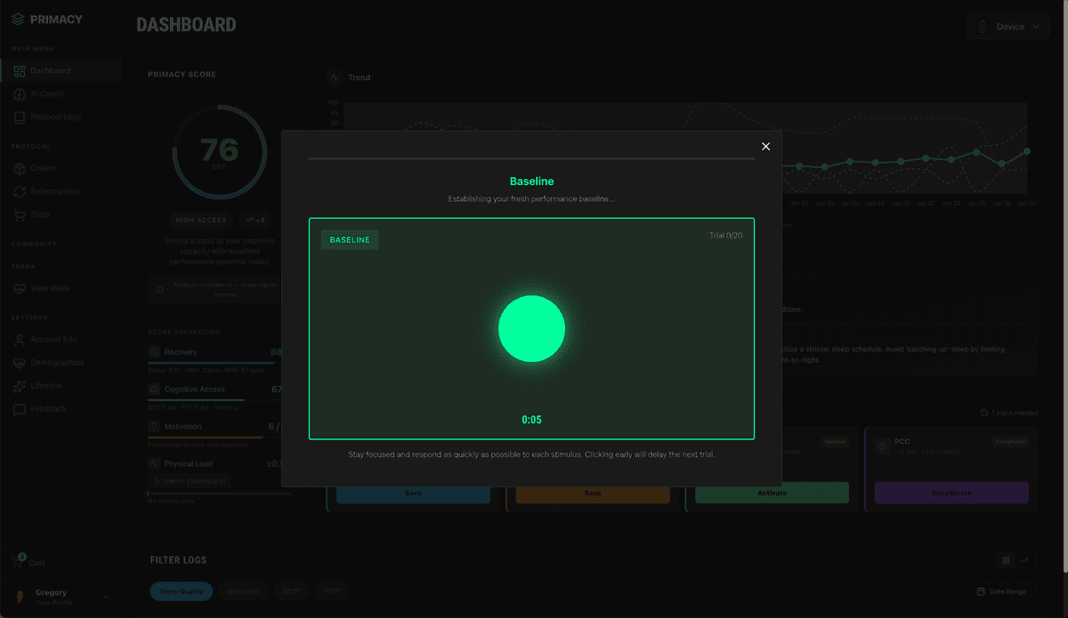Open the Device dropdown

click(1007, 26)
